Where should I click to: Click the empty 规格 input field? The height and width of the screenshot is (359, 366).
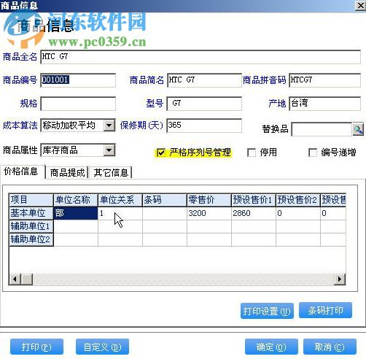click(78, 104)
